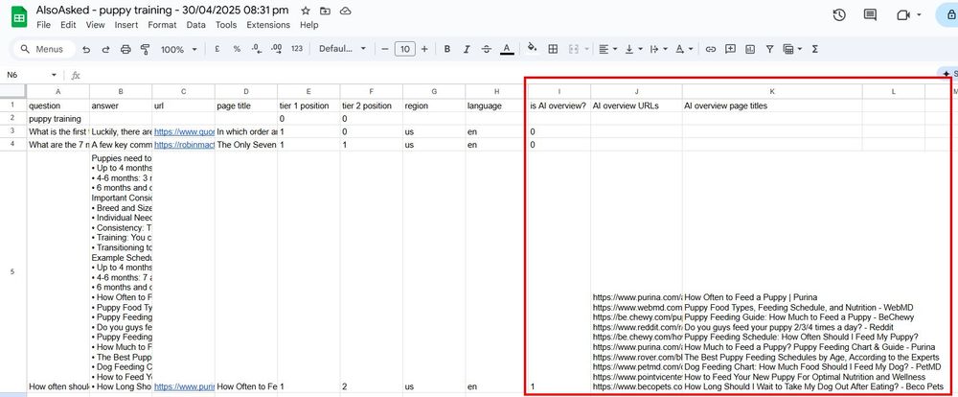This screenshot has height=397, width=958.
Task: Star this spreadsheet document
Action: pyautogui.click(x=306, y=11)
